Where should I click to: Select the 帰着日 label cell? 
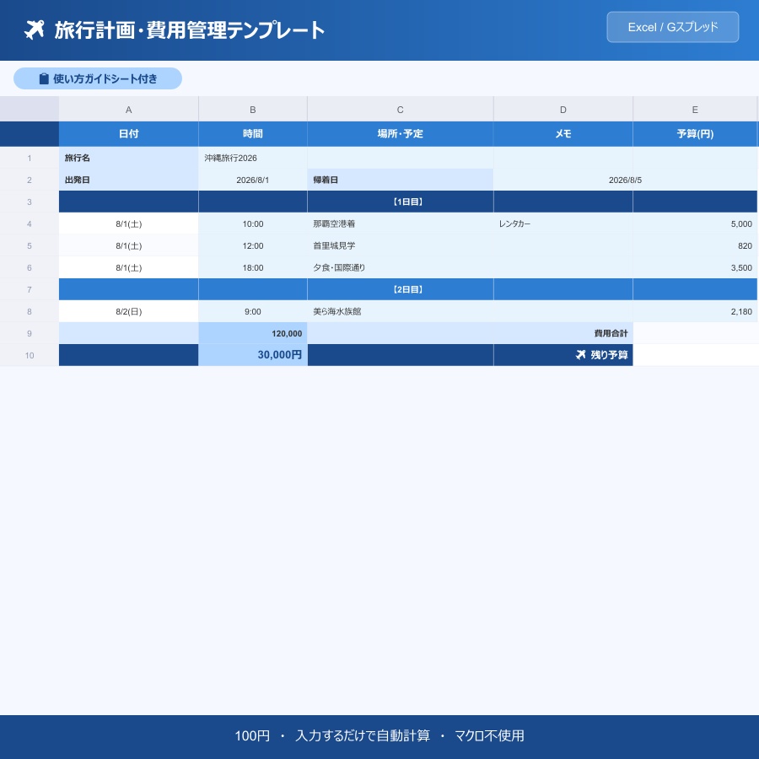click(x=400, y=180)
